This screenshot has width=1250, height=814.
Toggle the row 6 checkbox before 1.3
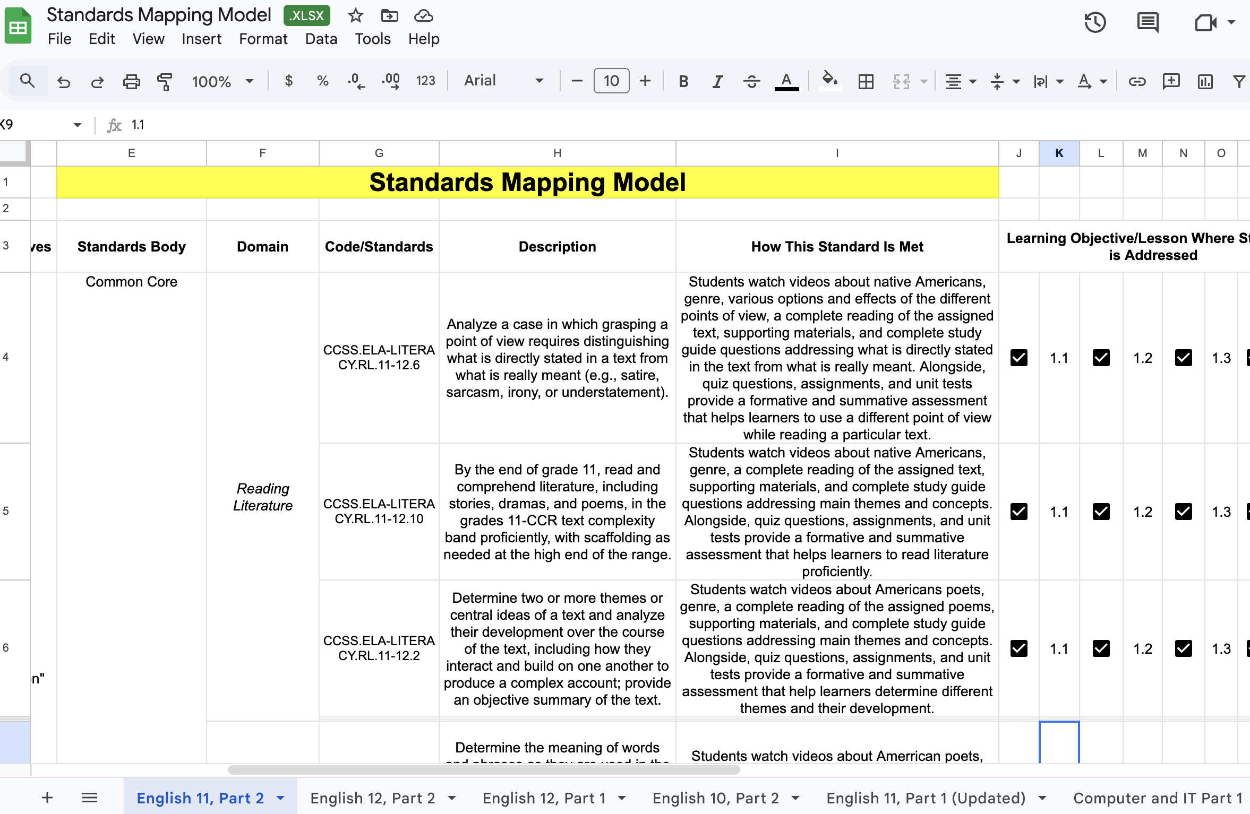click(x=1183, y=648)
